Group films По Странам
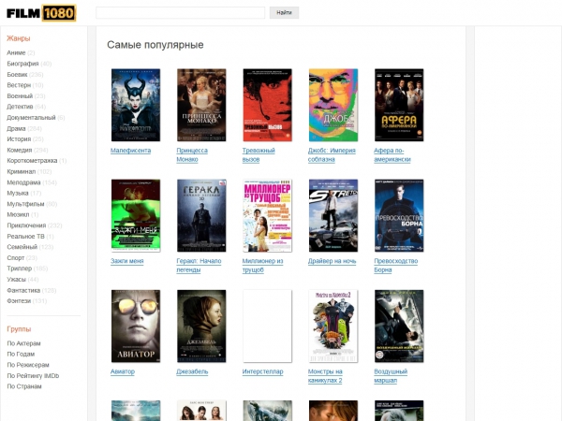The image size is (562, 421). (x=24, y=386)
